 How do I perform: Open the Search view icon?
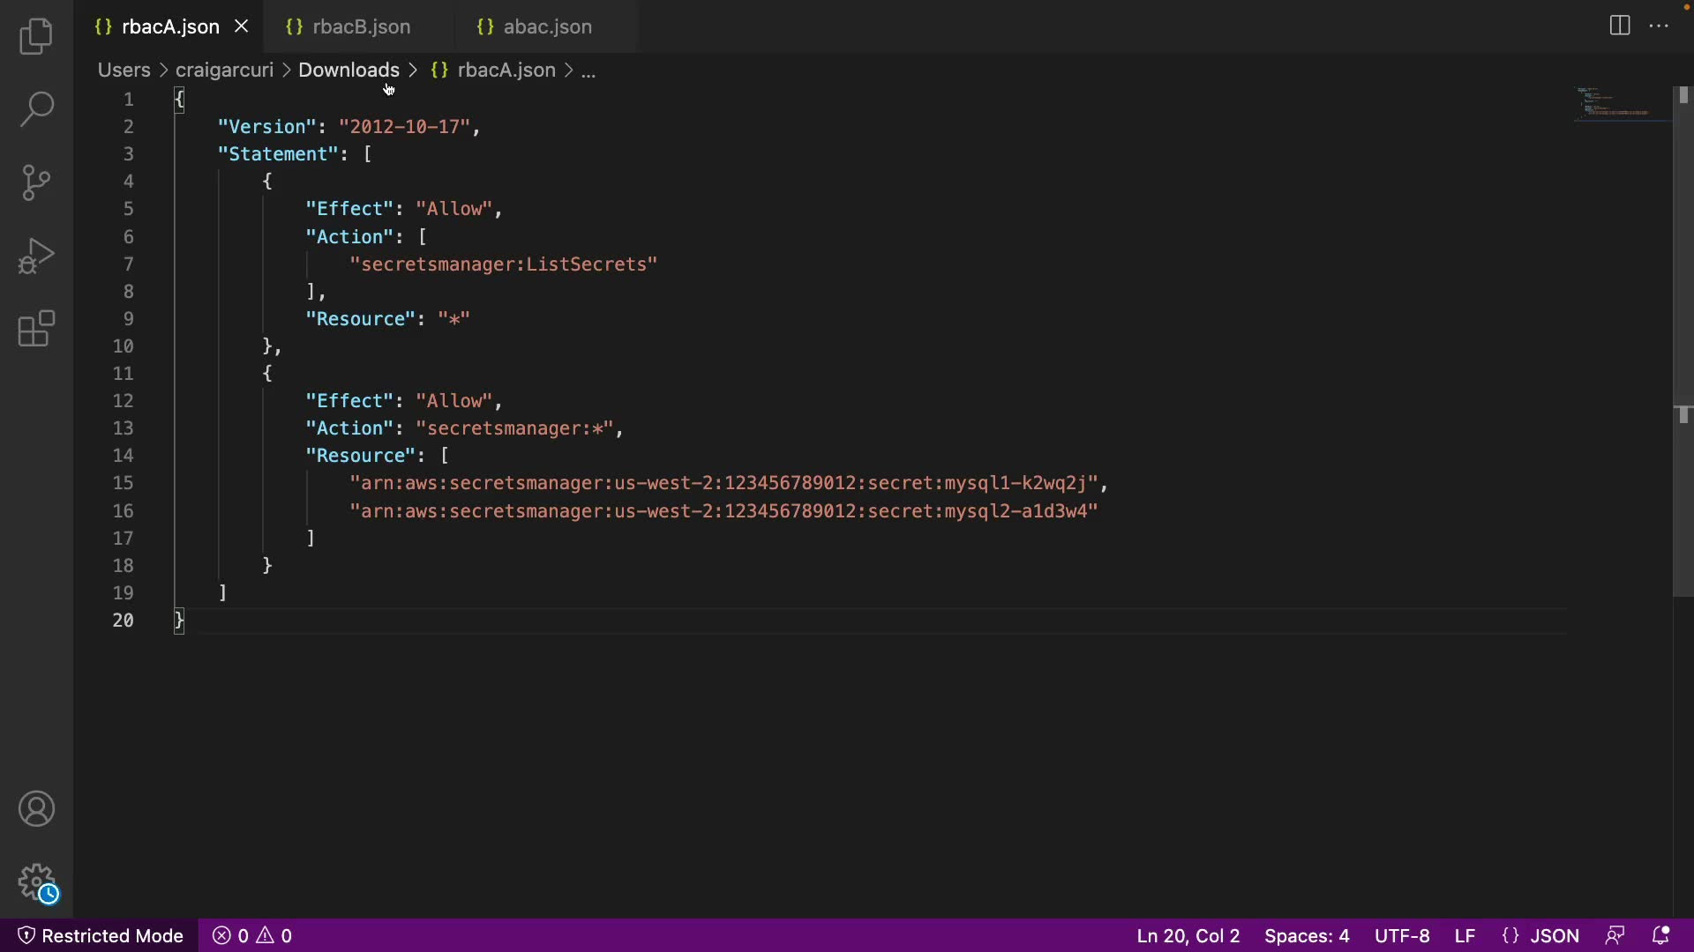36,109
